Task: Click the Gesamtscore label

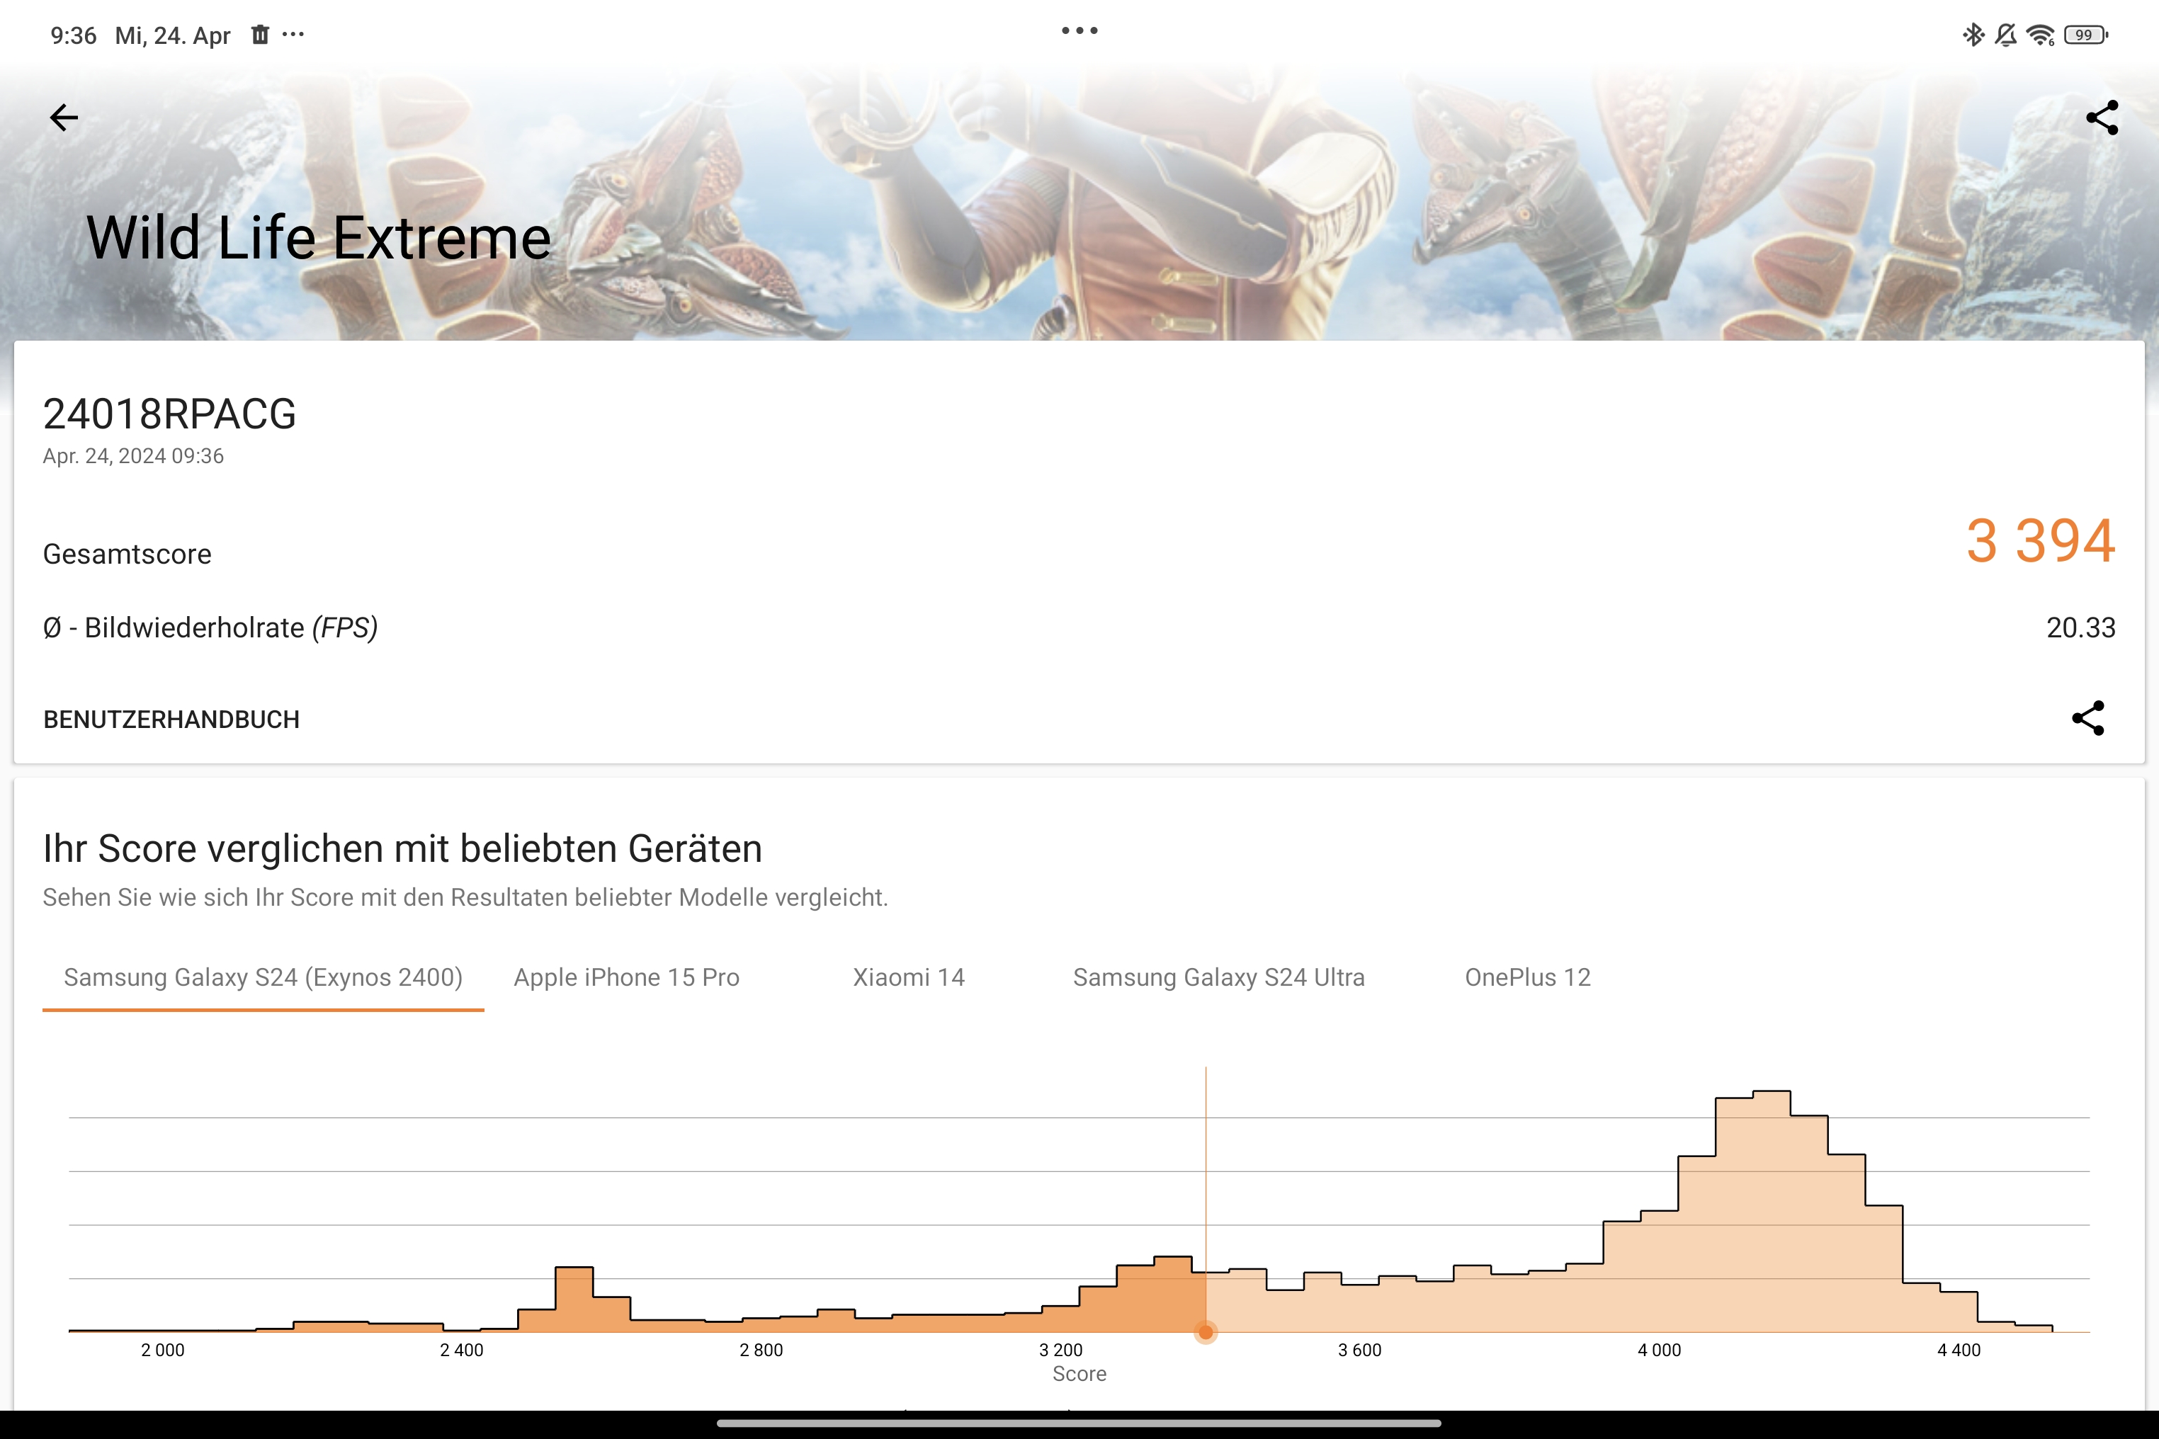Action: pos(127,554)
